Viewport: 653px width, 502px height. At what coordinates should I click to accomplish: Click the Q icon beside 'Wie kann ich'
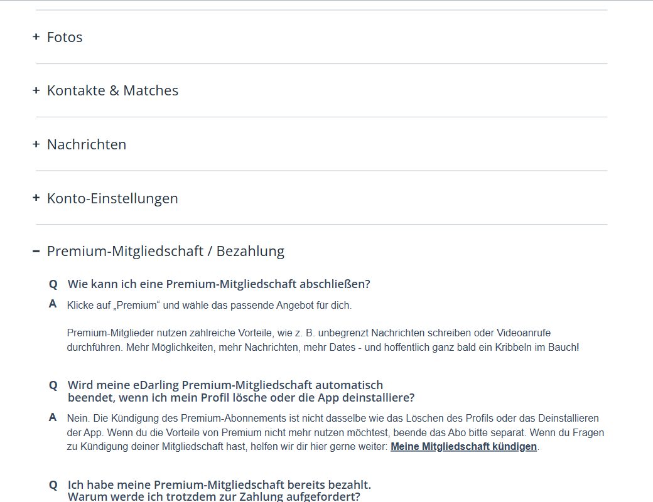click(53, 284)
